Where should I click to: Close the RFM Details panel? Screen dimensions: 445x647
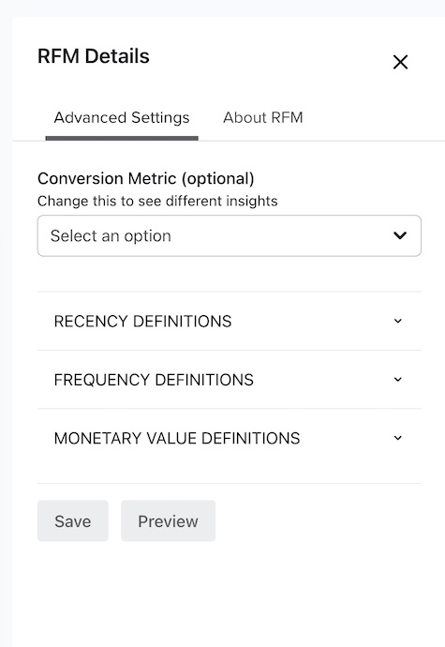click(400, 62)
